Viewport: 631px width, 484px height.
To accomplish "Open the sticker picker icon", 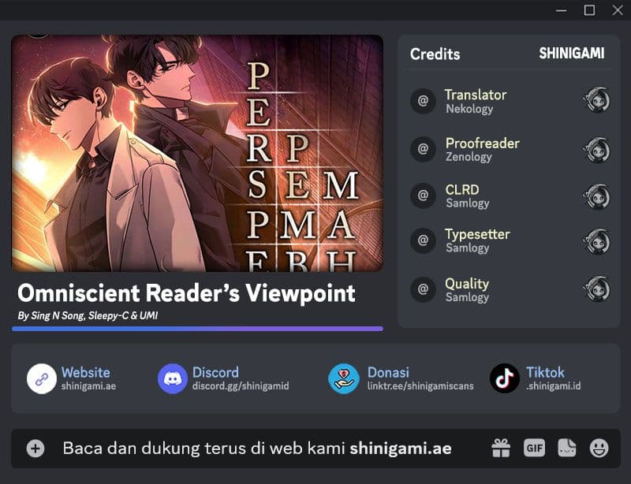I will [x=566, y=449].
